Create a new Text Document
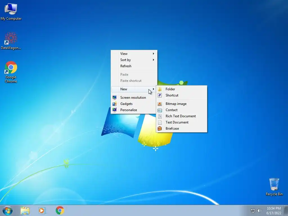This screenshot has width=288, height=216. pos(181,122)
